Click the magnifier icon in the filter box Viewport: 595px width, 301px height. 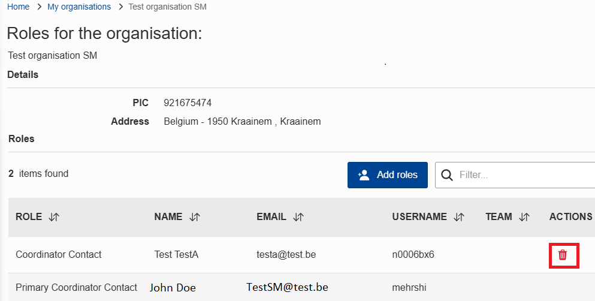pyautogui.click(x=446, y=175)
